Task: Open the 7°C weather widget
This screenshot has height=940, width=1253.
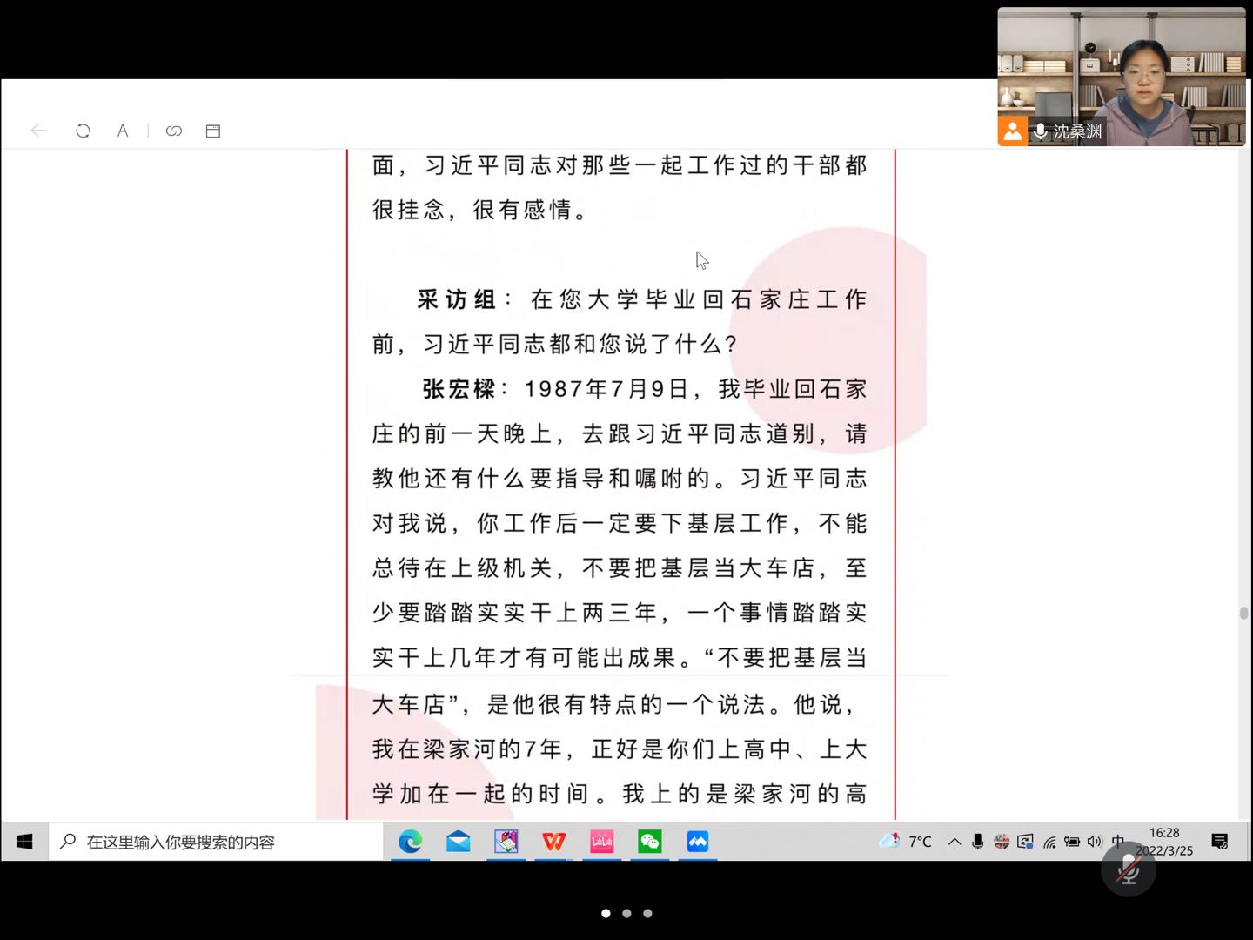Action: tap(906, 842)
